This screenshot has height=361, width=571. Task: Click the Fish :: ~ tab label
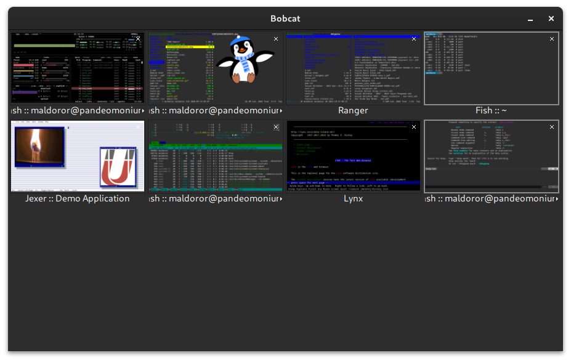(491, 110)
